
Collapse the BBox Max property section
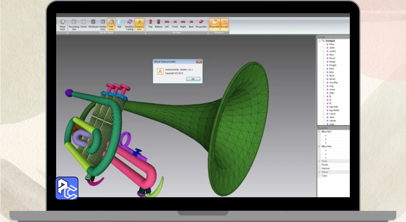pos(319,147)
